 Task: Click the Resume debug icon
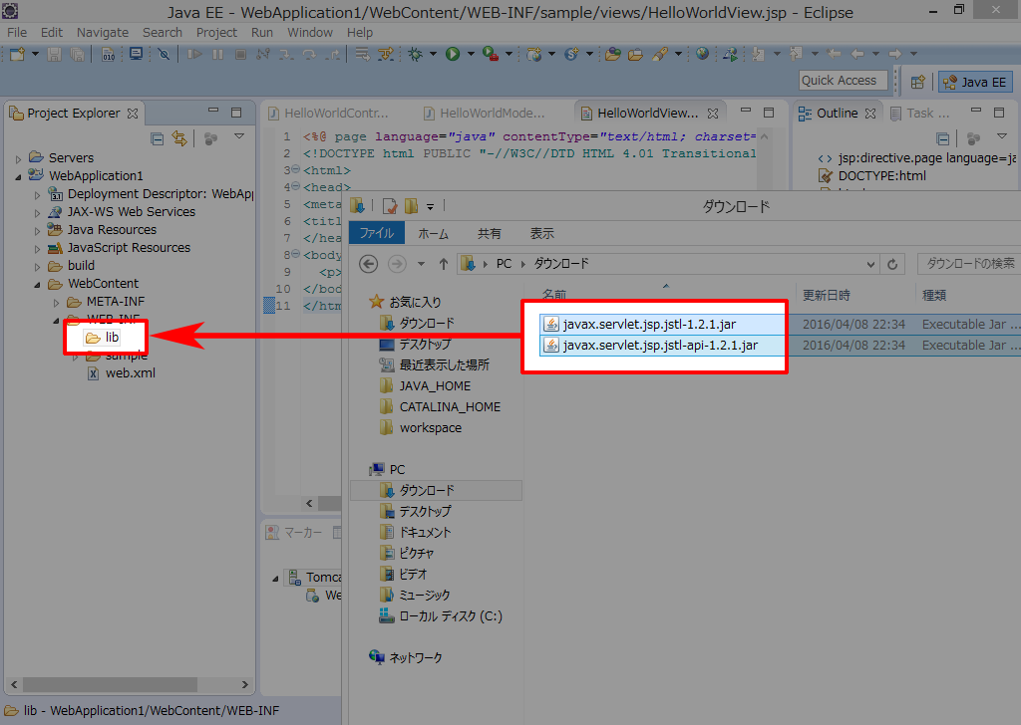coord(194,55)
